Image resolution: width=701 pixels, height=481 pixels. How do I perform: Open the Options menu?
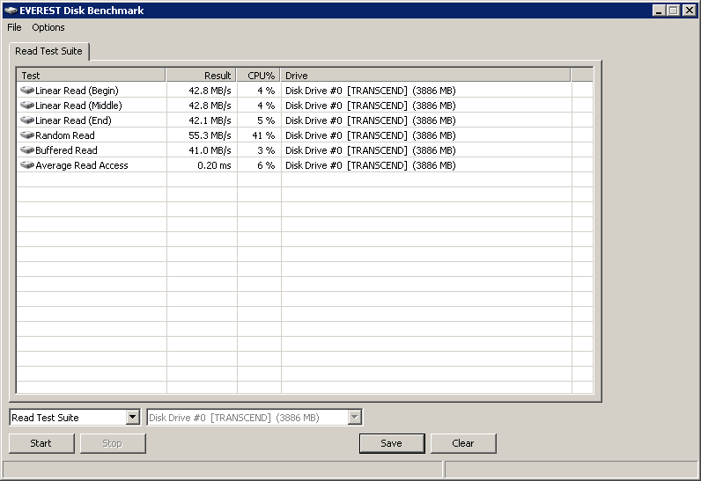point(48,27)
